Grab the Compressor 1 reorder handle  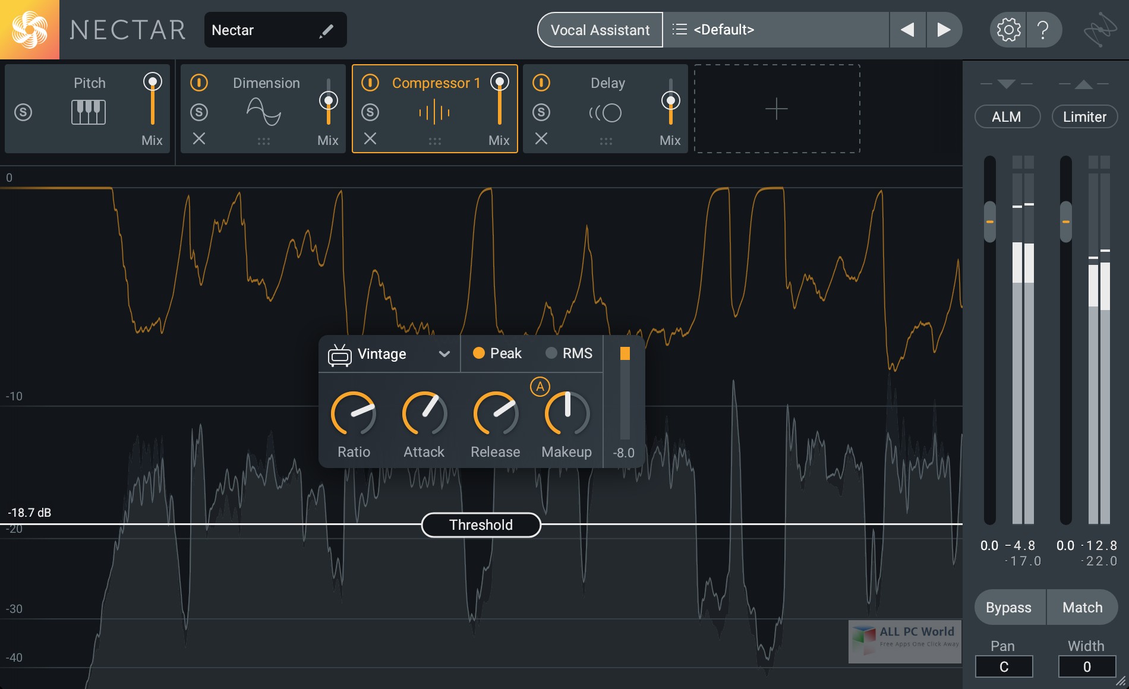(435, 141)
